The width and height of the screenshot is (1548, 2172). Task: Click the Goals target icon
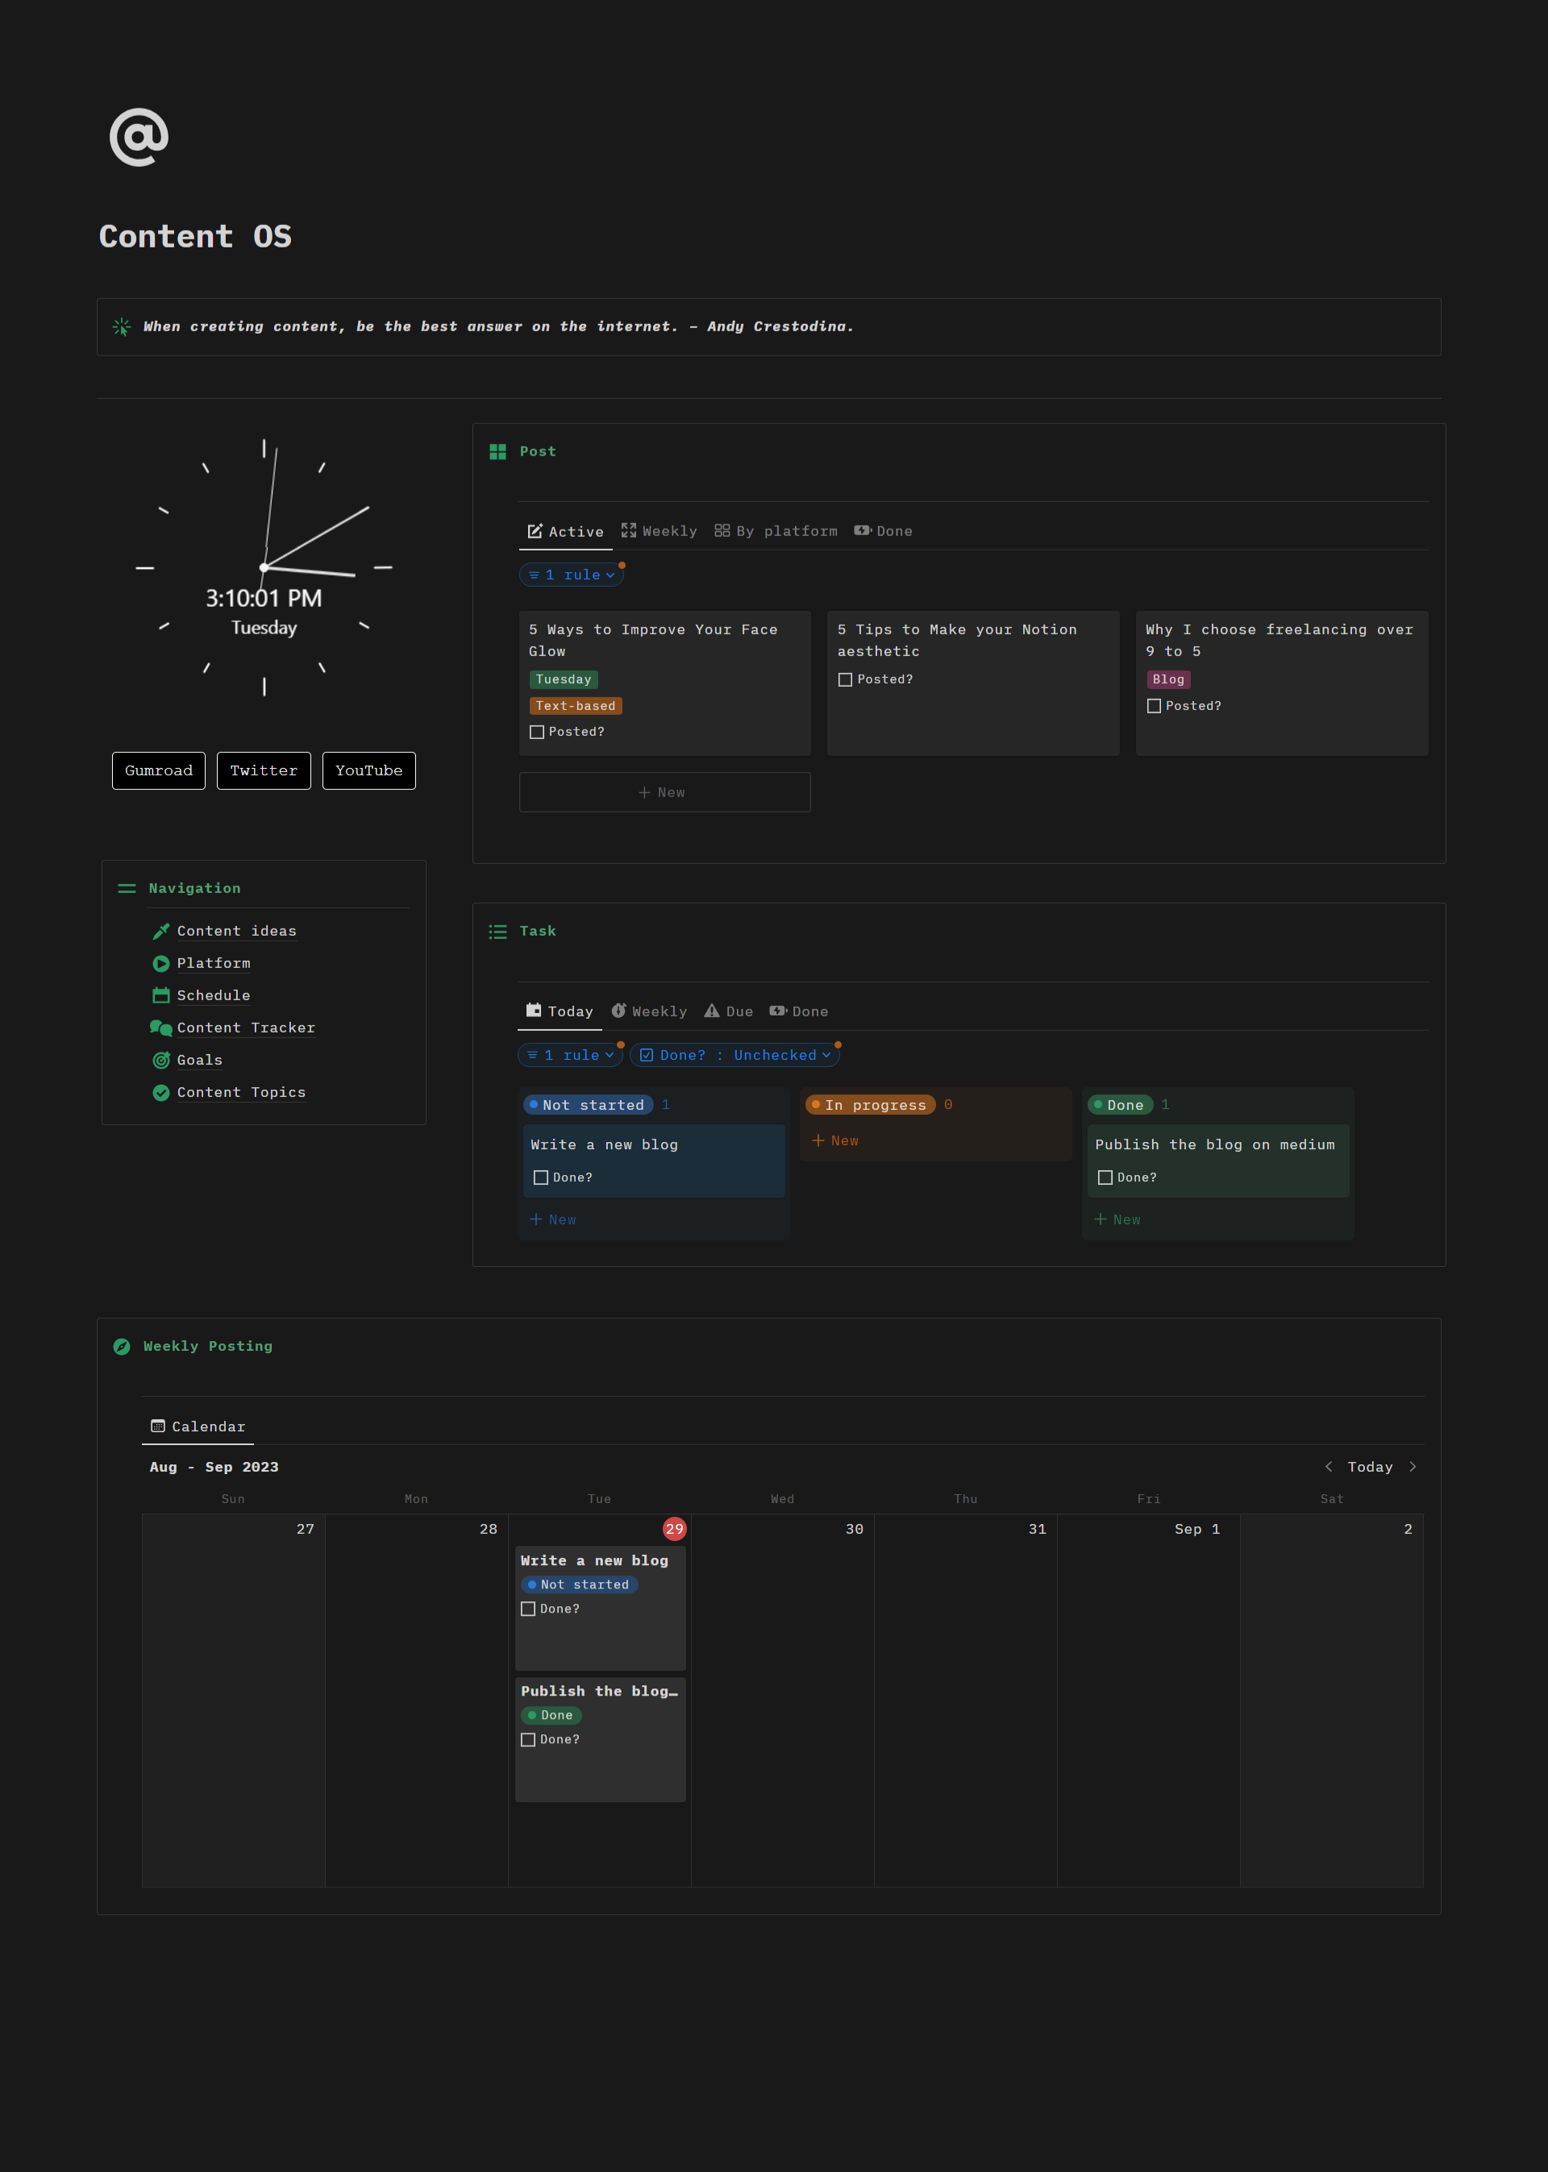pos(161,1061)
